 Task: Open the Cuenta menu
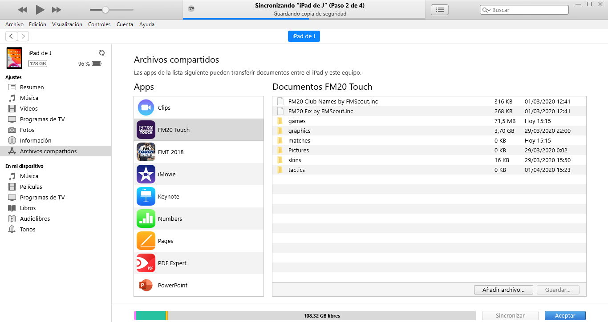pyautogui.click(x=125, y=24)
